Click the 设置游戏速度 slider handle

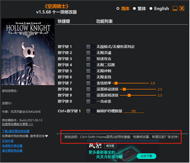point(129,96)
